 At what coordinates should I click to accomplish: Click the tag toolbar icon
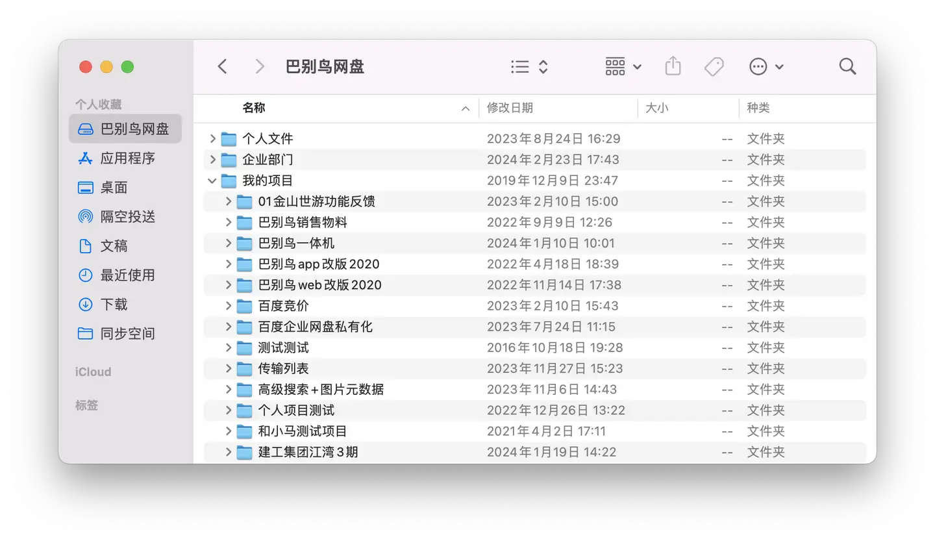pyautogui.click(x=714, y=66)
